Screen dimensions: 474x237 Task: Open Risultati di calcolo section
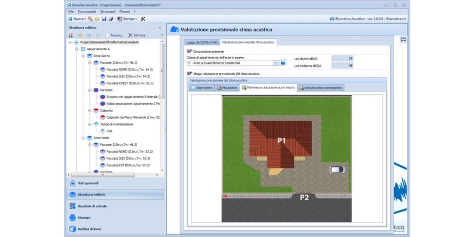pyautogui.click(x=92, y=206)
